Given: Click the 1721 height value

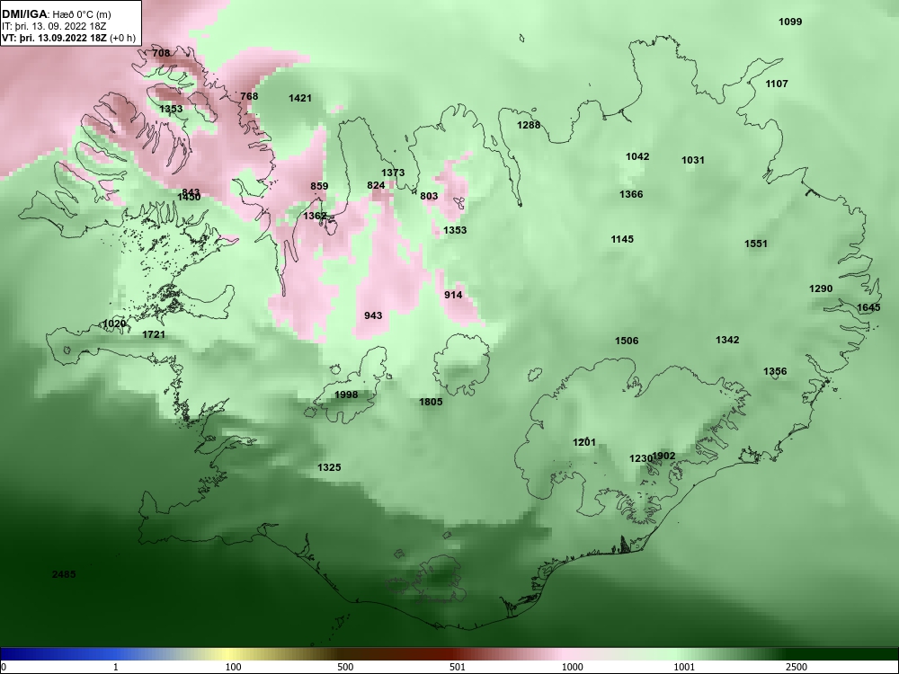Looking at the screenshot, I should (154, 334).
